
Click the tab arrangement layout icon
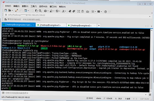[x=99, y=12]
